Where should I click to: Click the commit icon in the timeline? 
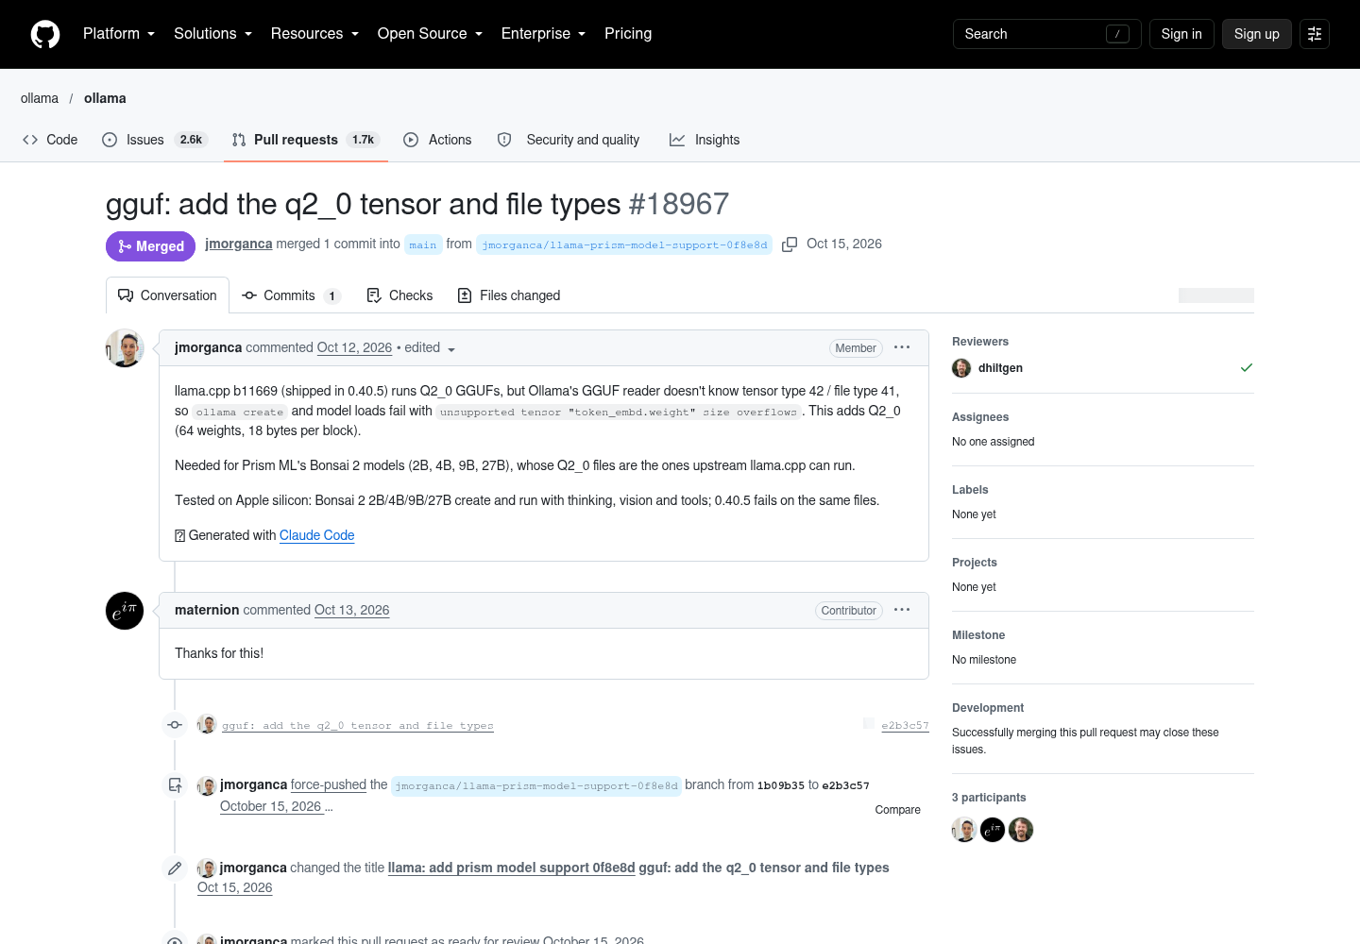click(175, 725)
